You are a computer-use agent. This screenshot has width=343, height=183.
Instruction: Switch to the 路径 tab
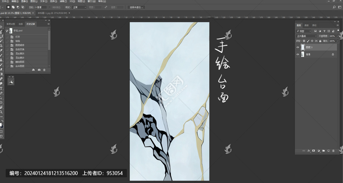tap(314, 25)
